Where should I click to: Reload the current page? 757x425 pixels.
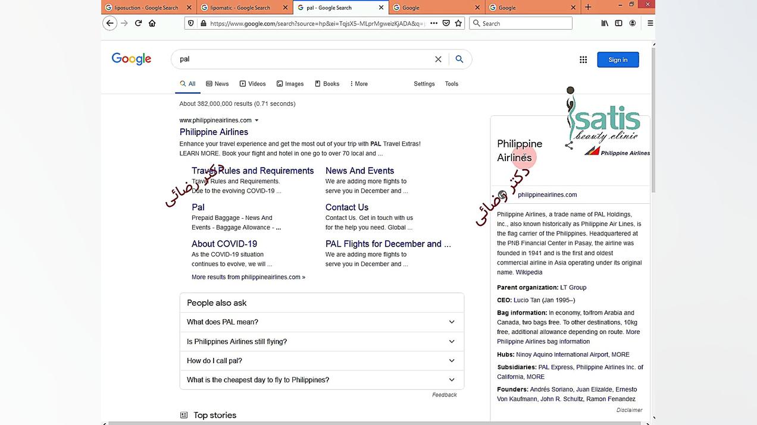(x=138, y=23)
